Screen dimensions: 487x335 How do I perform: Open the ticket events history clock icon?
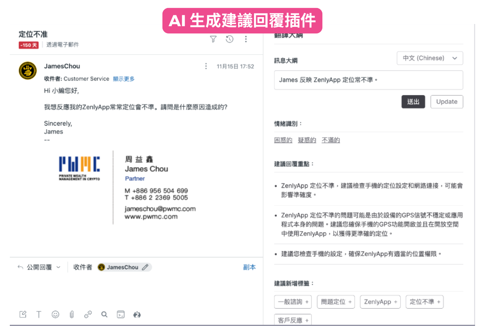230,39
